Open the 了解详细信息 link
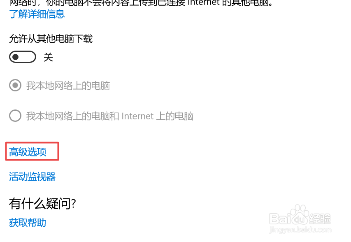Screen dimensions: 351x242 point(37,14)
